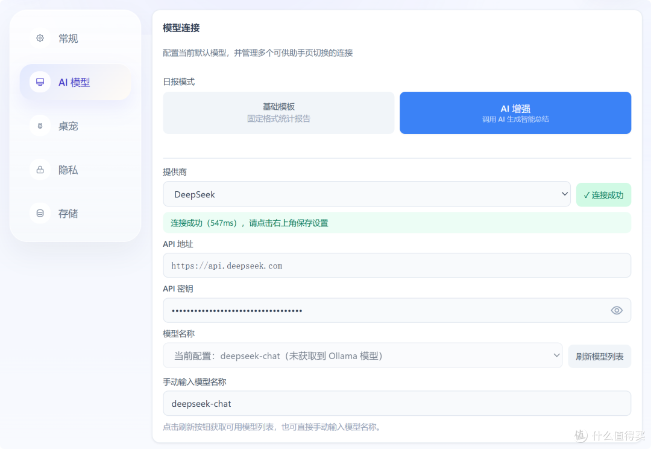Click the 日报模式 label
651x449 pixels.
[x=178, y=81]
